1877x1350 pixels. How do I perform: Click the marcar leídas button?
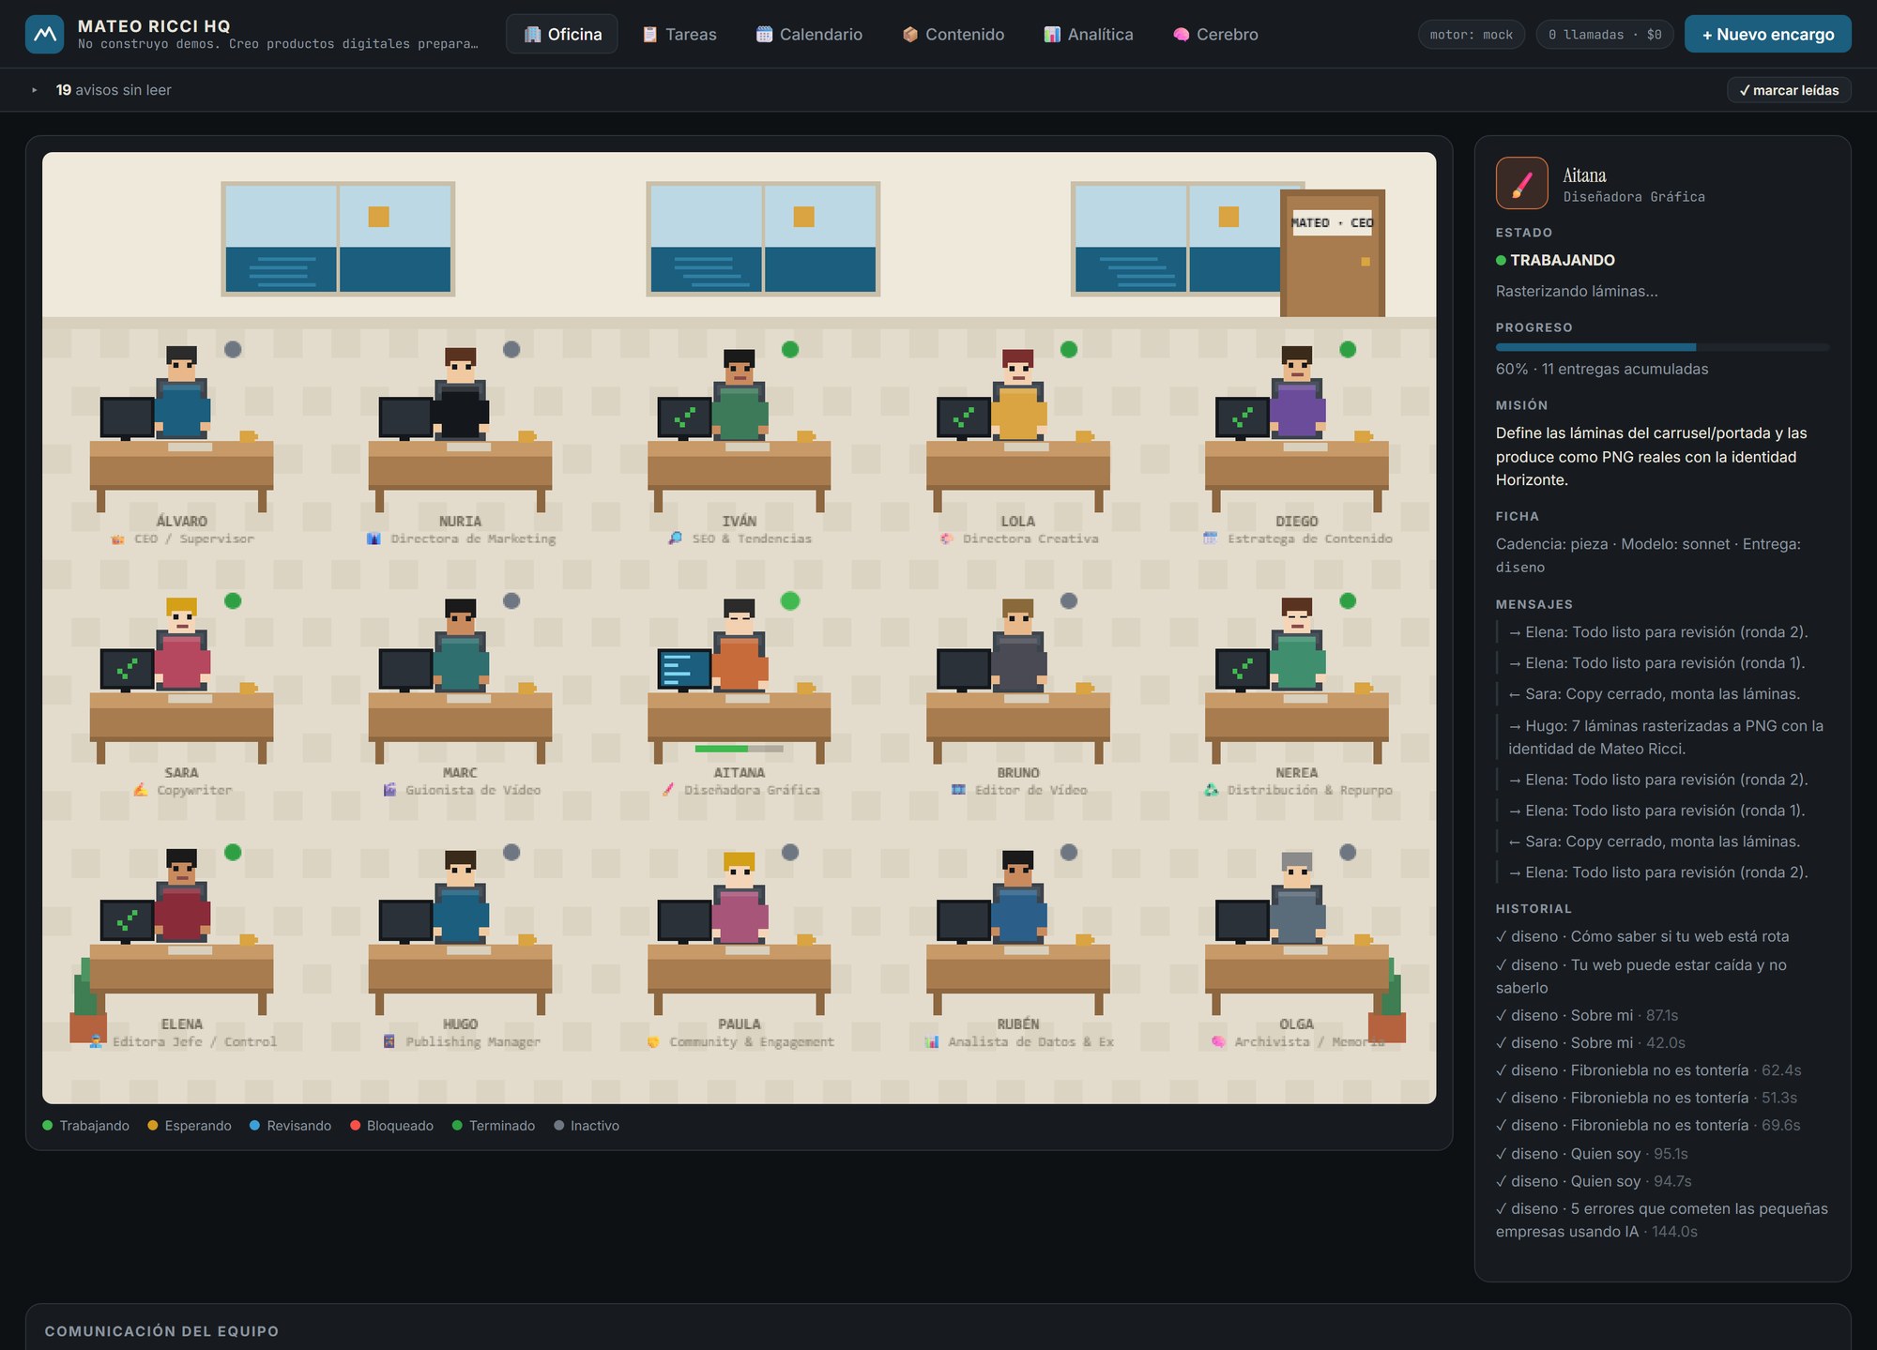click(x=1789, y=90)
